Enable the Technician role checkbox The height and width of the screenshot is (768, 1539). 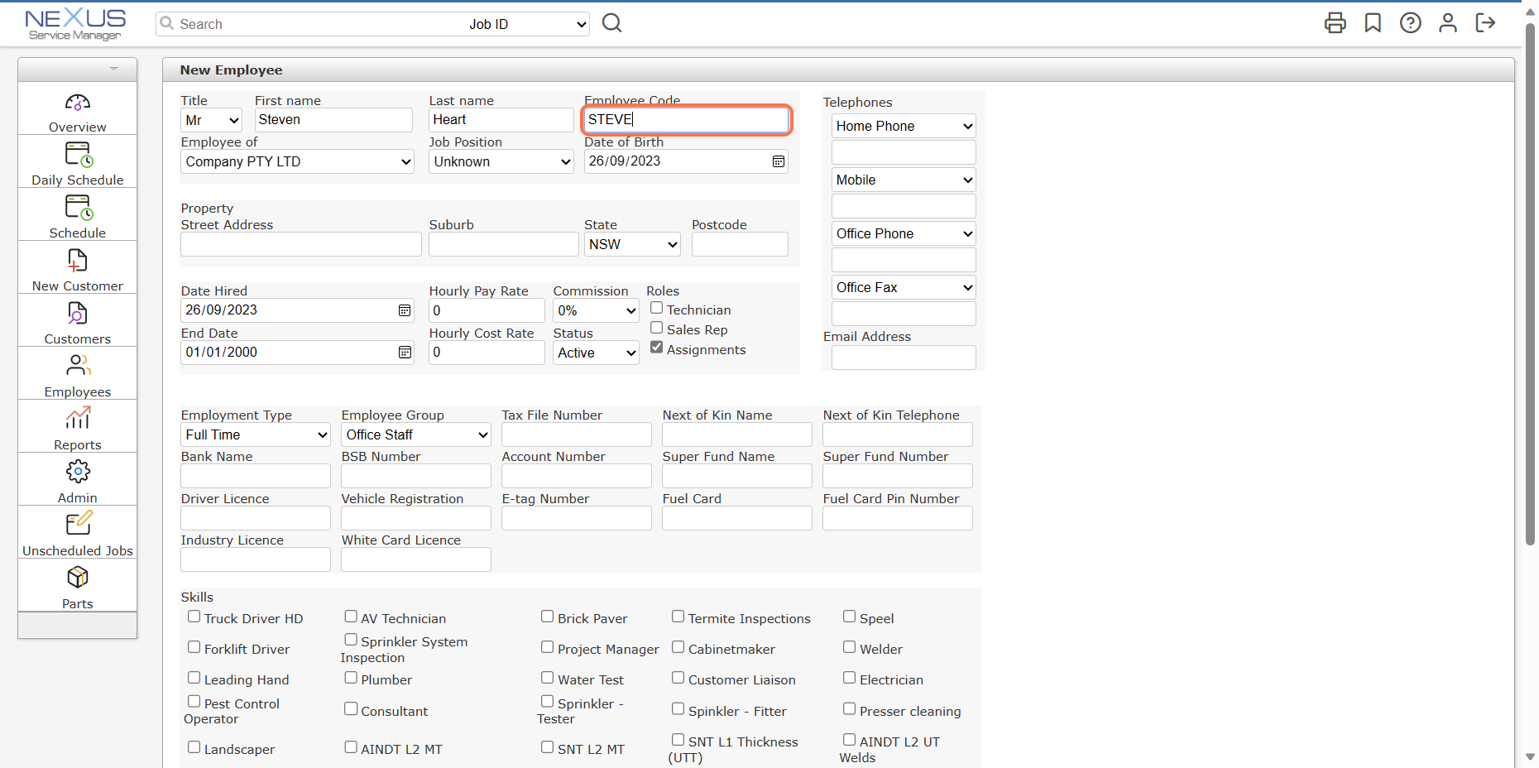click(x=656, y=307)
